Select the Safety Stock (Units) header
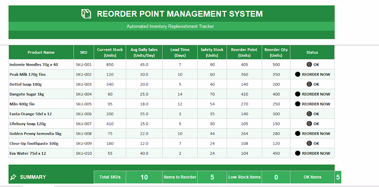 point(212,52)
